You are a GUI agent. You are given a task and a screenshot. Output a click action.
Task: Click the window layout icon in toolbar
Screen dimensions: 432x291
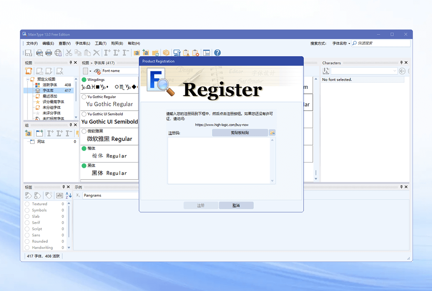click(206, 53)
